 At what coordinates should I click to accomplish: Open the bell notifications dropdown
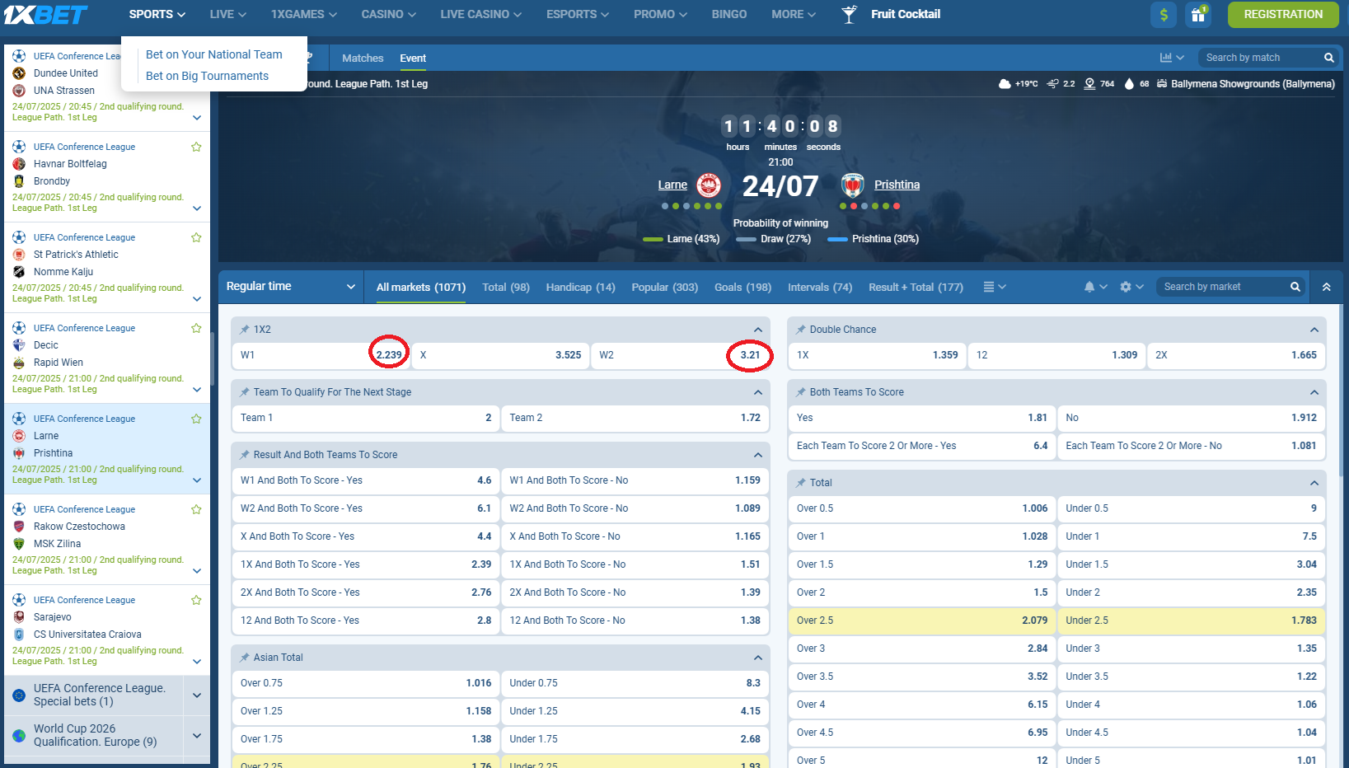[x=1095, y=287]
